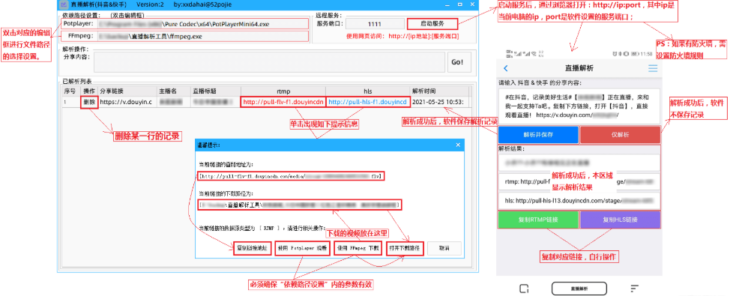Tap the share content box in the mobile page
Image resolution: width=742 pixels, height=296 pixels.
579,106
